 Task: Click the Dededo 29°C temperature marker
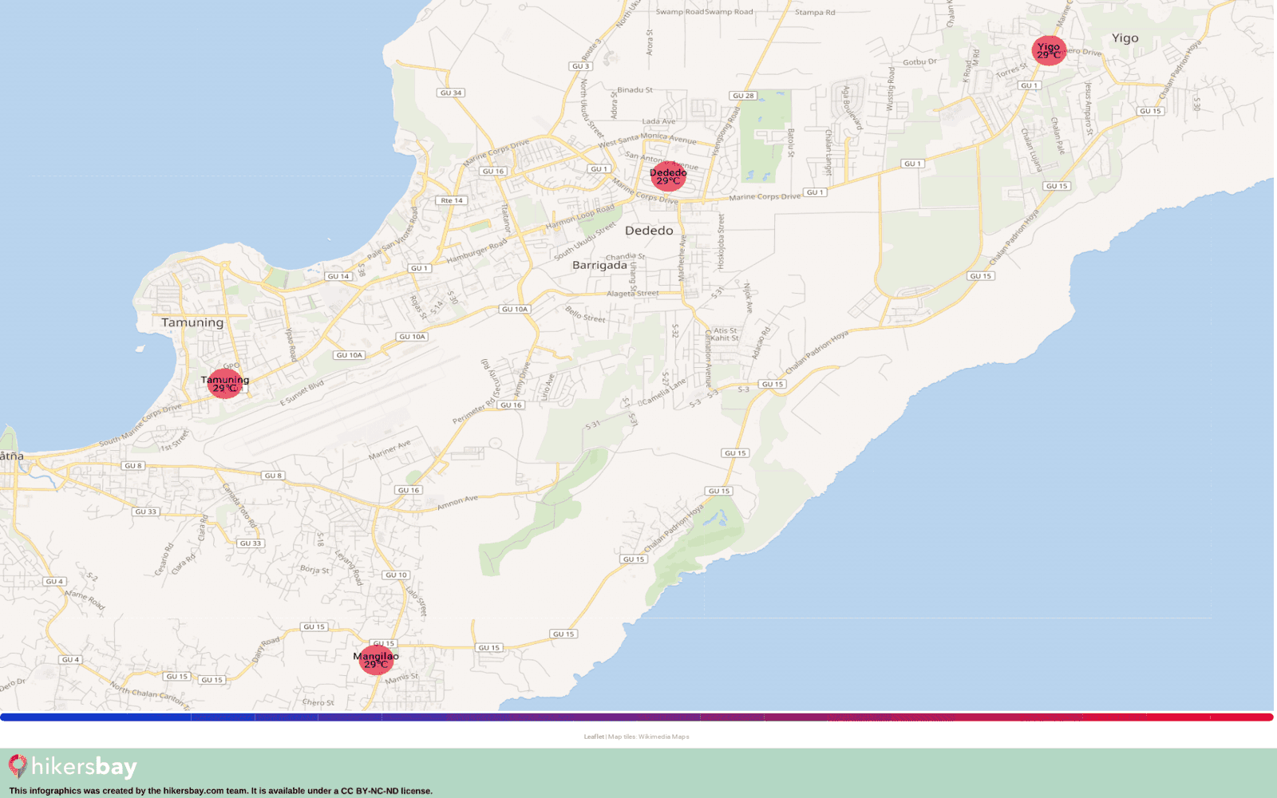(x=668, y=176)
